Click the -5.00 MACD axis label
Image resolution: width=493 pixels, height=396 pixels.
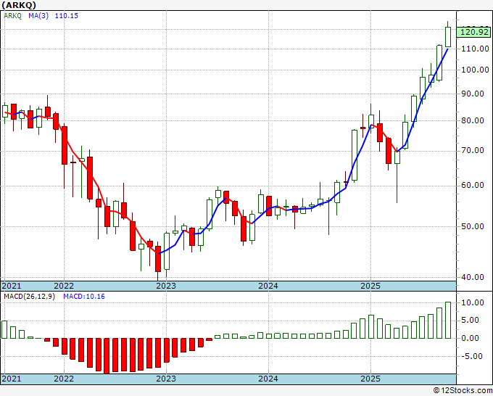(x=473, y=356)
